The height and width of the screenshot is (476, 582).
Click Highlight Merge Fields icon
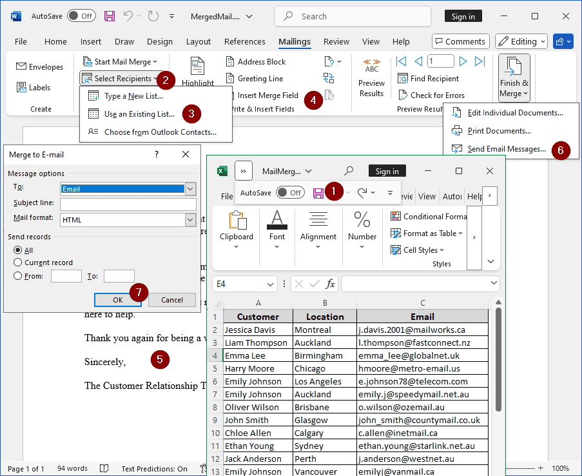point(197,66)
